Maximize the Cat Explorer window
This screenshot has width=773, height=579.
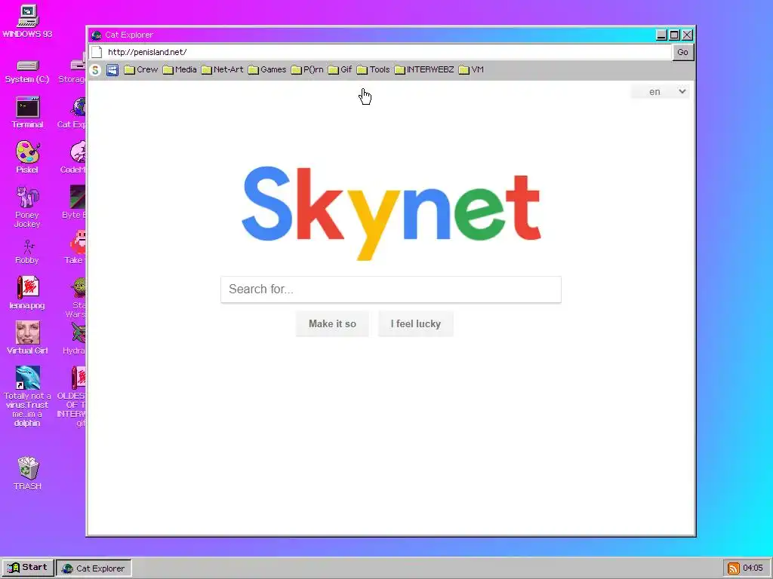point(674,35)
